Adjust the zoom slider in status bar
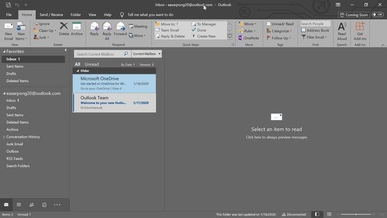The image size is (387, 218). [x=356, y=214]
